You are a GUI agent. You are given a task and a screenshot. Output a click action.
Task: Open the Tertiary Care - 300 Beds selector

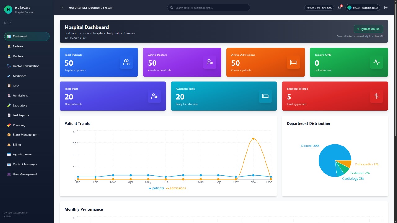(x=319, y=7)
